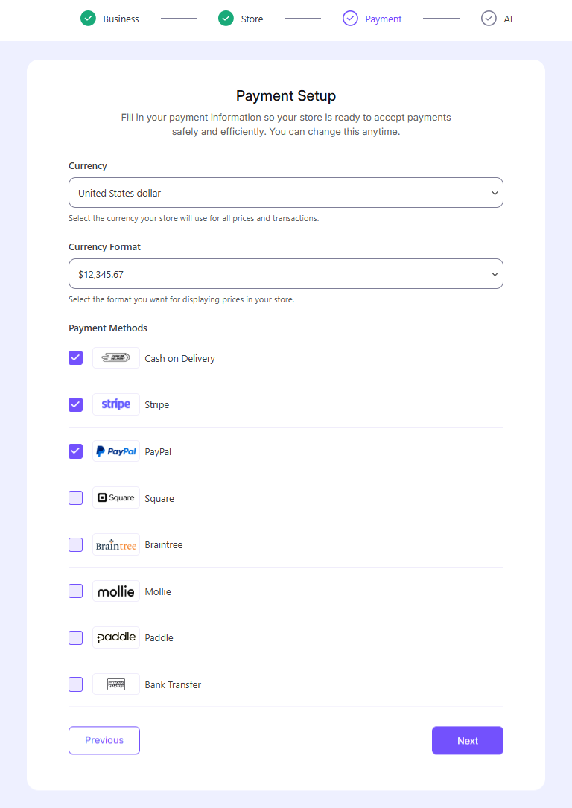
Task: Click the Square logo icon
Action: point(116,497)
